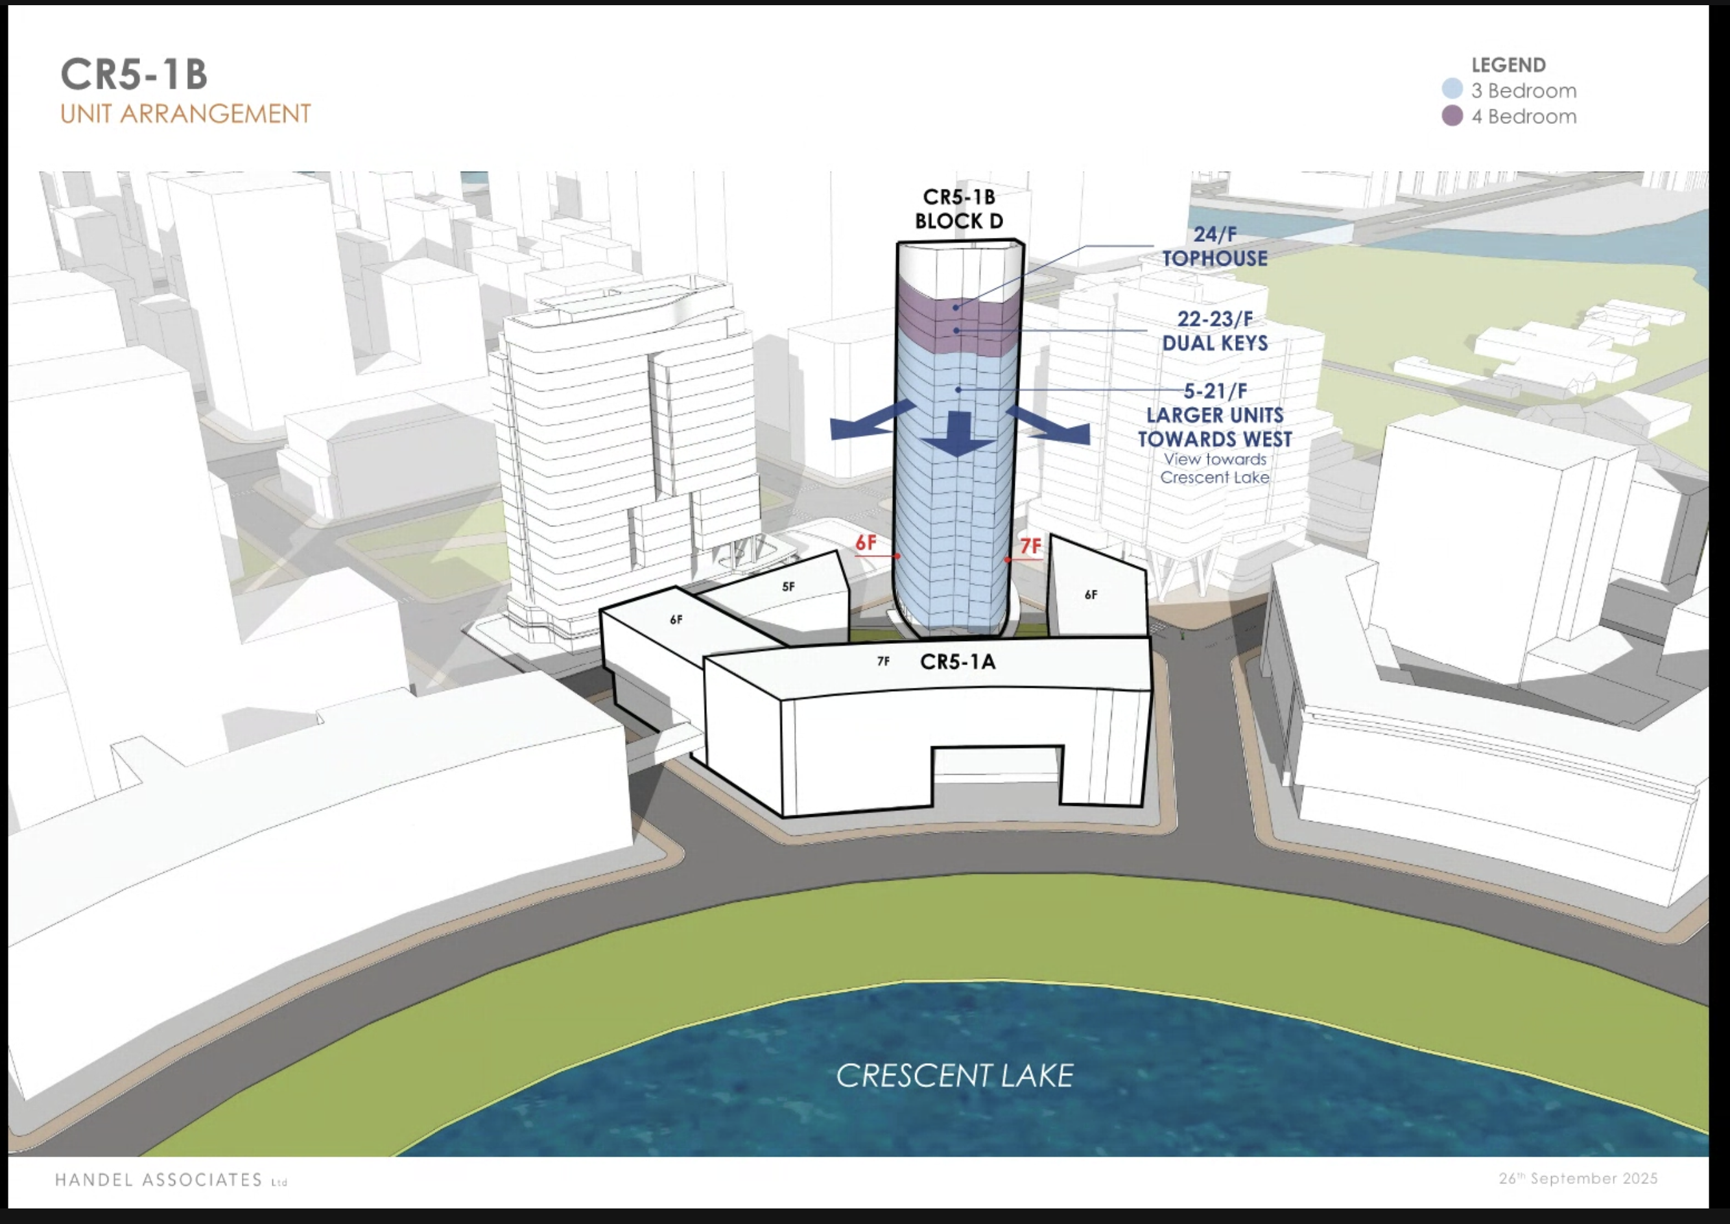
Task: Click the Handel Associates footer logo
Action: pos(171,1179)
